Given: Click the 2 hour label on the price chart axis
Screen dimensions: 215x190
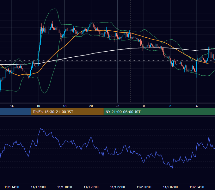Looking at the screenshot, I should [x=170, y=106].
